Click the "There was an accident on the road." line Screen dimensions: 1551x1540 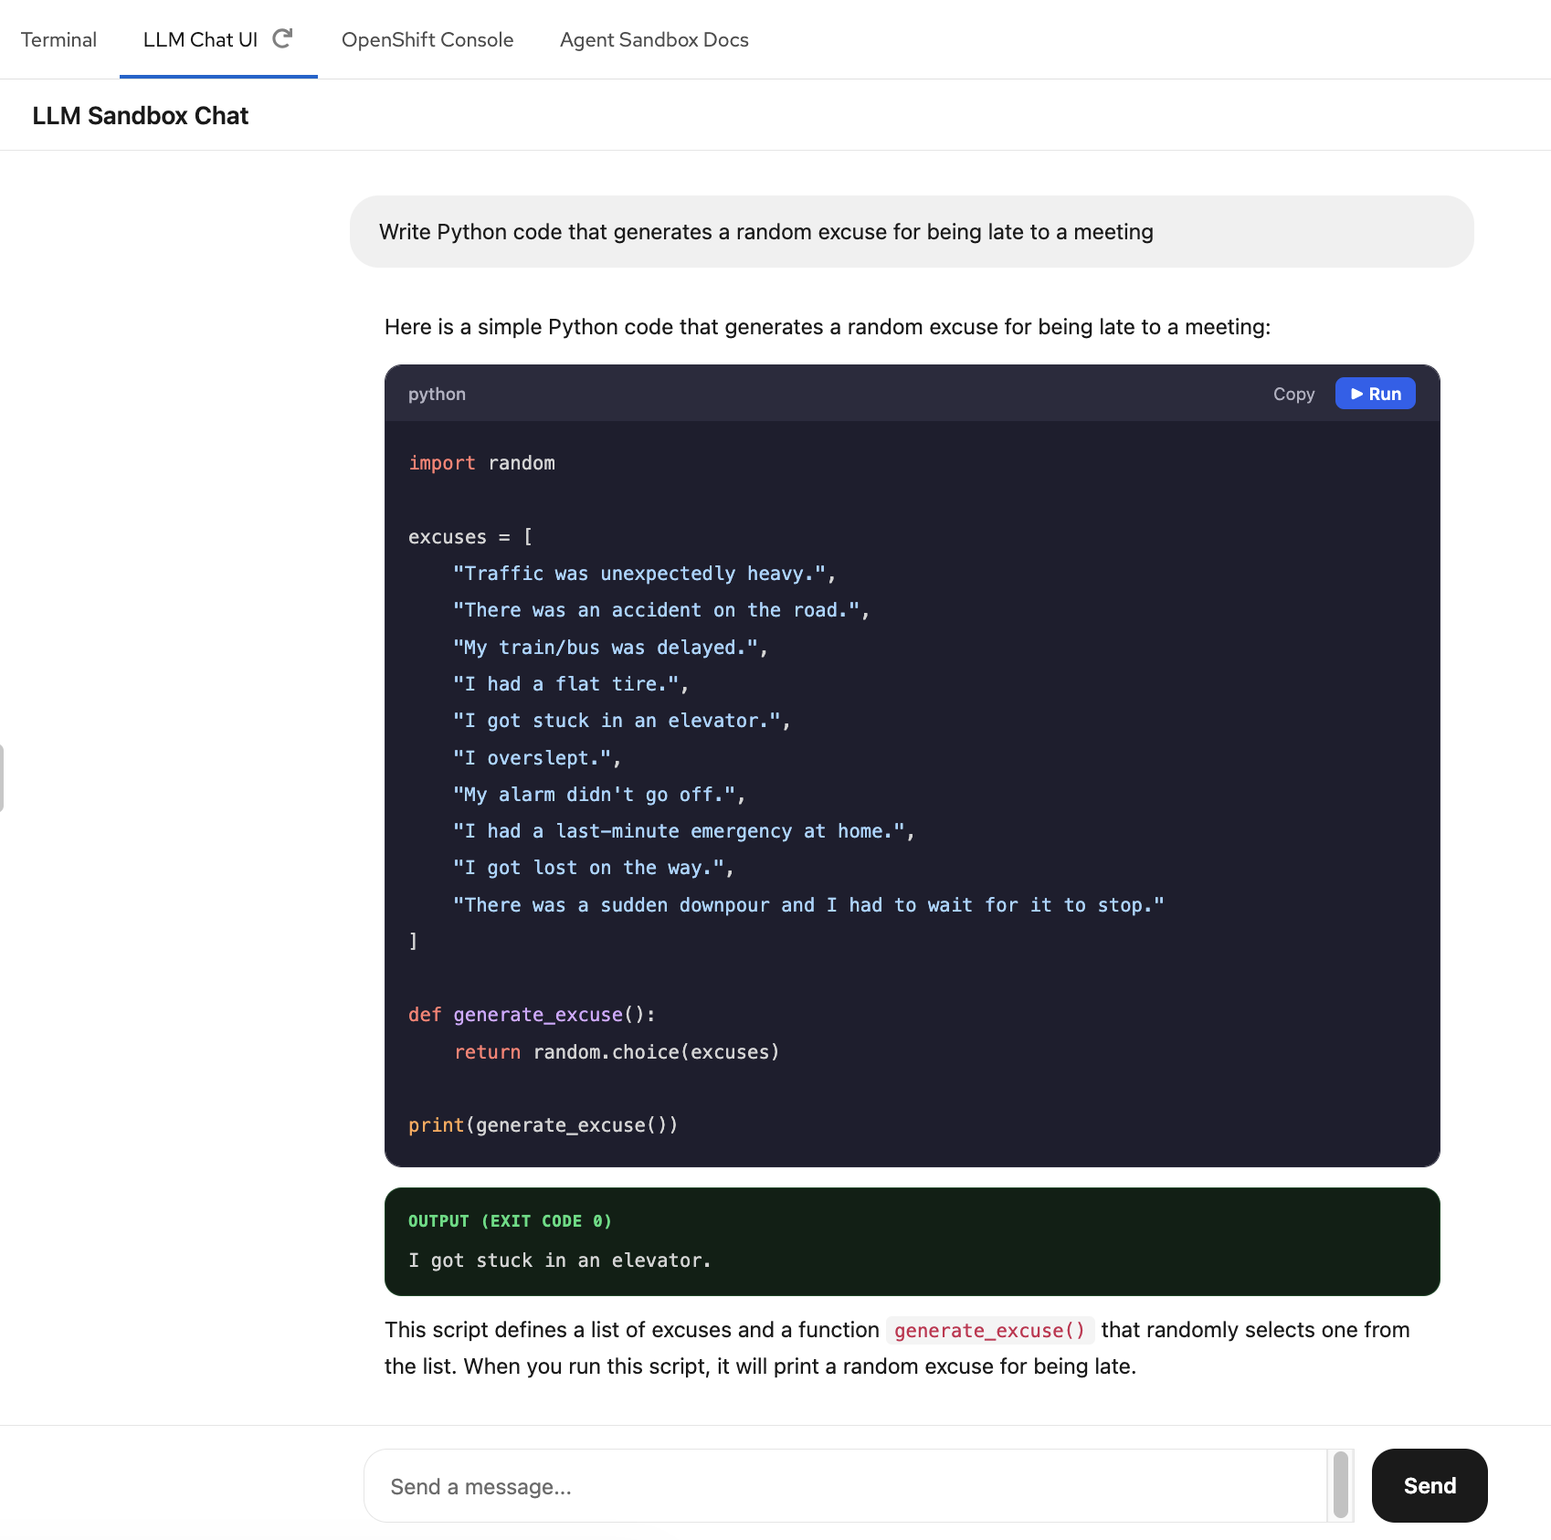[x=661, y=610]
